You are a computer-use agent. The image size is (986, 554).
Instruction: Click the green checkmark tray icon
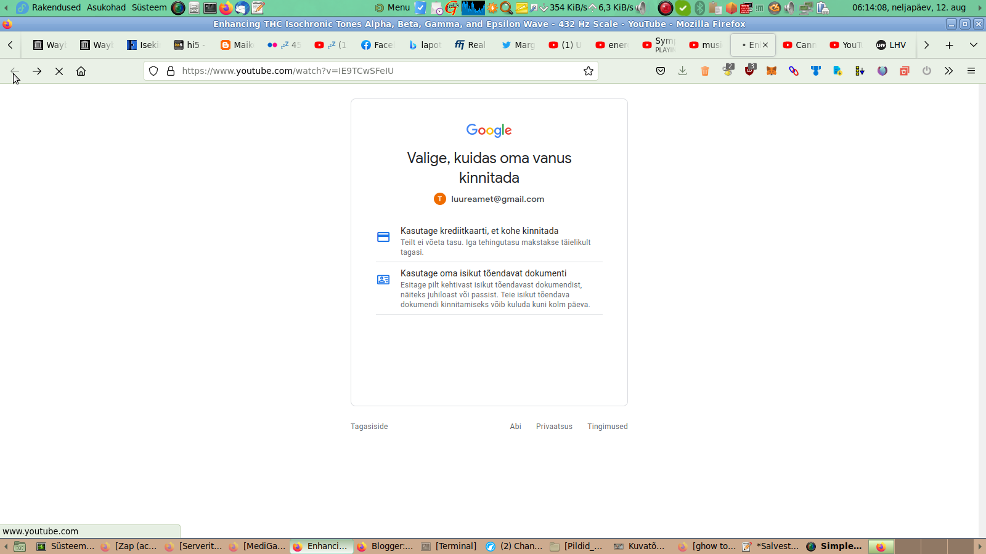(683, 8)
